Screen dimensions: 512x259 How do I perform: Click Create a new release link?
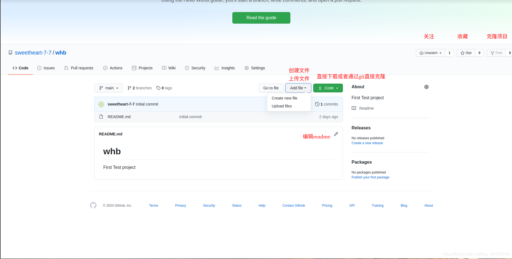point(367,143)
